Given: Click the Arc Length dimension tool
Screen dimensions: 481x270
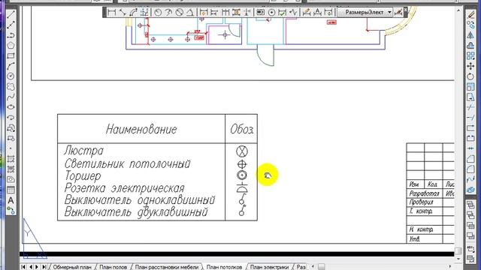Looking at the screenshot, I should [x=133, y=13].
